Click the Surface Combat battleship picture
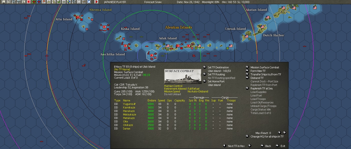 click(183, 76)
